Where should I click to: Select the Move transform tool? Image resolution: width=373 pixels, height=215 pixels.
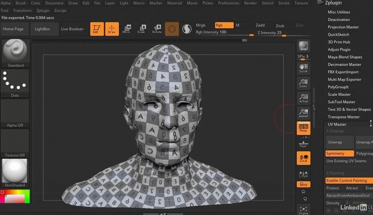click(126, 29)
